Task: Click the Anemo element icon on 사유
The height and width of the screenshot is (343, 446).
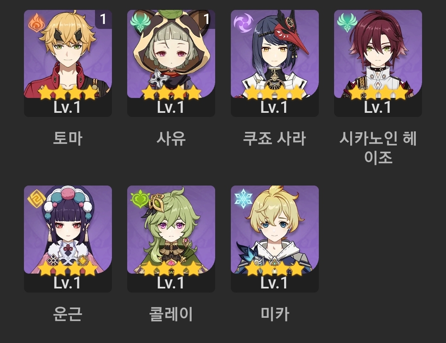Action: (x=140, y=22)
